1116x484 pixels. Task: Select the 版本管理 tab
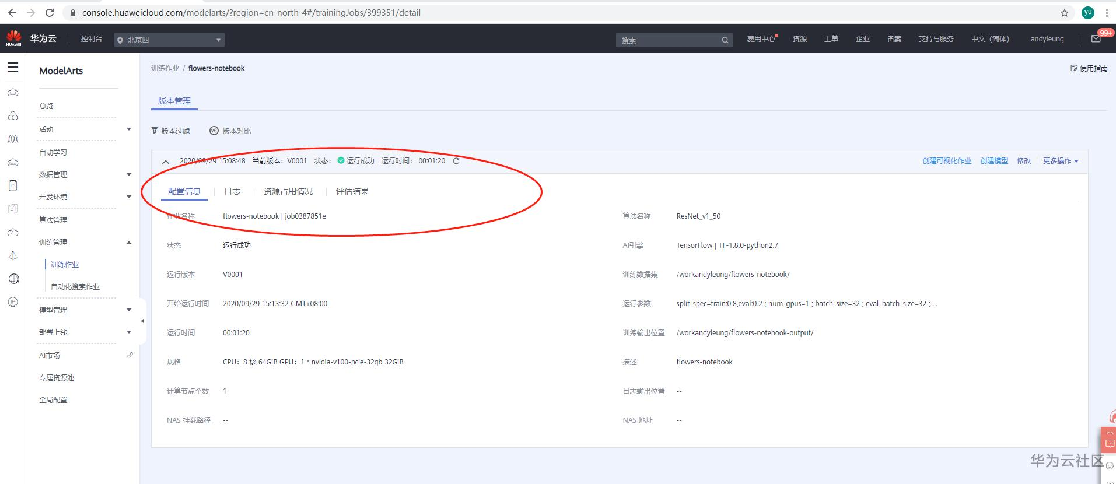point(174,101)
